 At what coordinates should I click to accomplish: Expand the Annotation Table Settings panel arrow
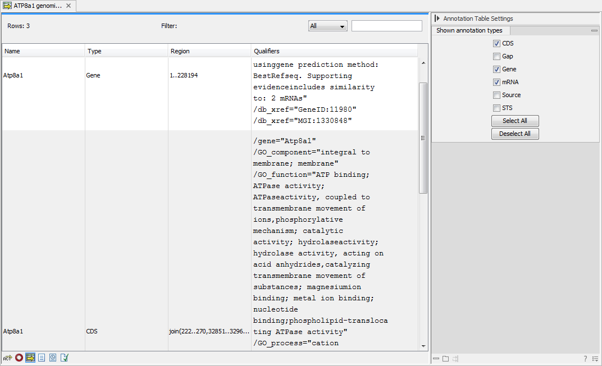(x=437, y=18)
